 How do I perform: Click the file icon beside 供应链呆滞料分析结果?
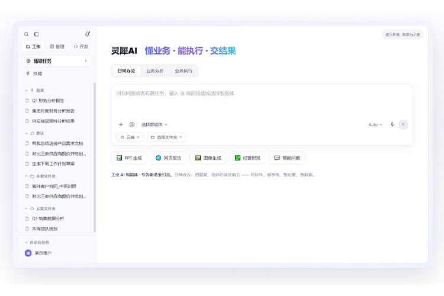tap(27, 121)
